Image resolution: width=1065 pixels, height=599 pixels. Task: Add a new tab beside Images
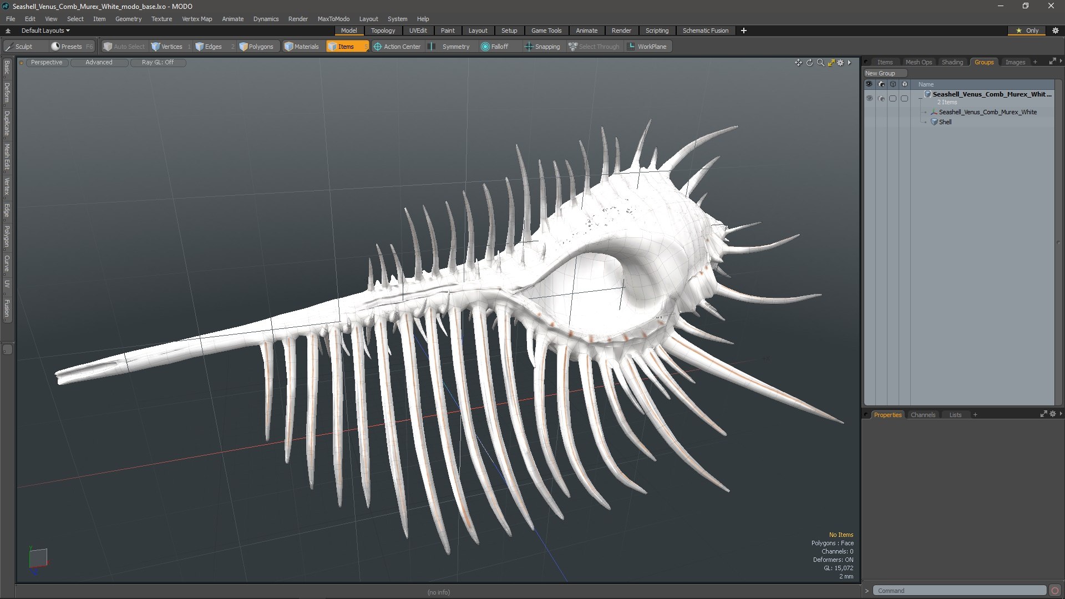(x=1035, y=62)
